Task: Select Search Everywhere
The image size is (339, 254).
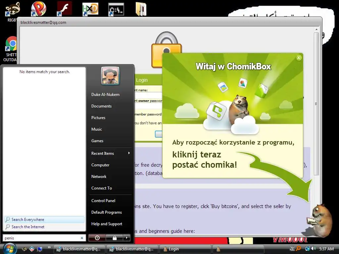Action: tap(44, 220)
